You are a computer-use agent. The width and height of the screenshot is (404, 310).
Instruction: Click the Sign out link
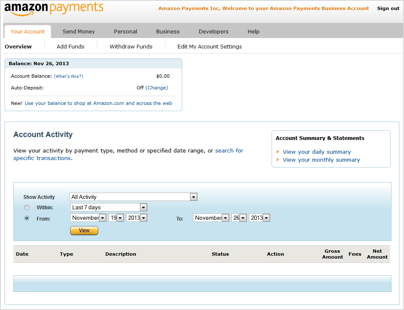click(x=388, y=8)
